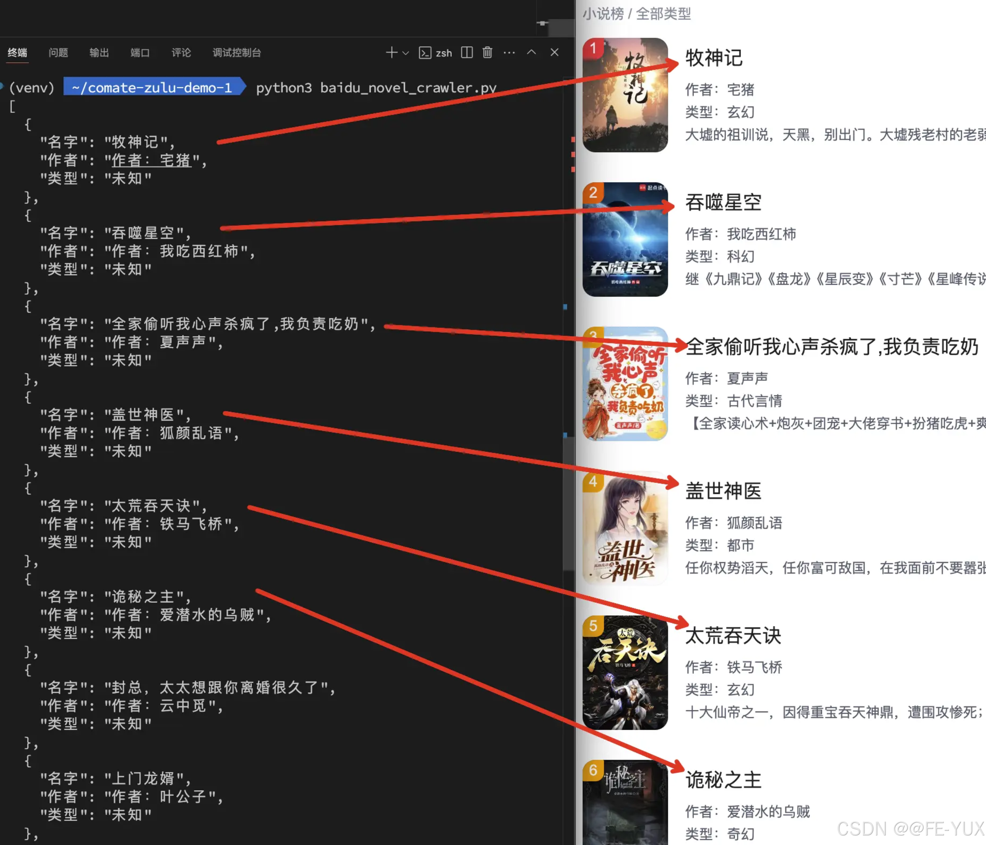The image size is (986, 845).
Task: Open the 端口 tab
Action: [x=140, y=52]
